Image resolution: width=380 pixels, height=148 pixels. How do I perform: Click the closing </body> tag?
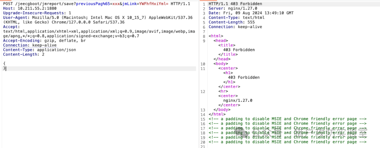coord(222,110)
